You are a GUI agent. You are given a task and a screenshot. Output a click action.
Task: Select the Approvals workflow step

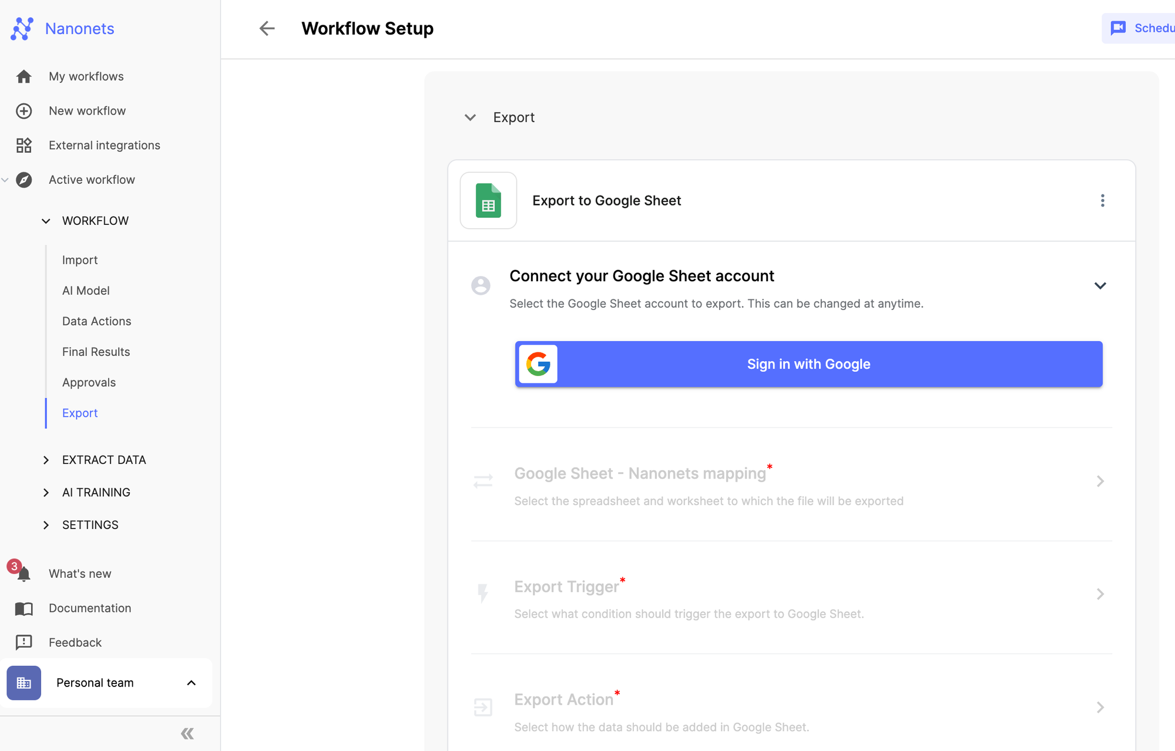[89, 382]
